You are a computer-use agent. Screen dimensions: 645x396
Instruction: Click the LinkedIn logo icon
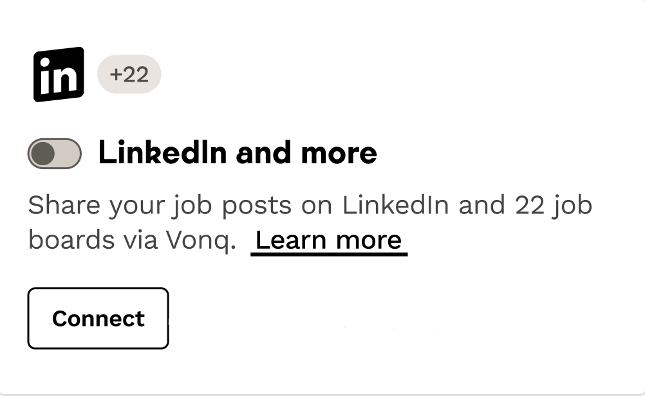click(59, 74)
